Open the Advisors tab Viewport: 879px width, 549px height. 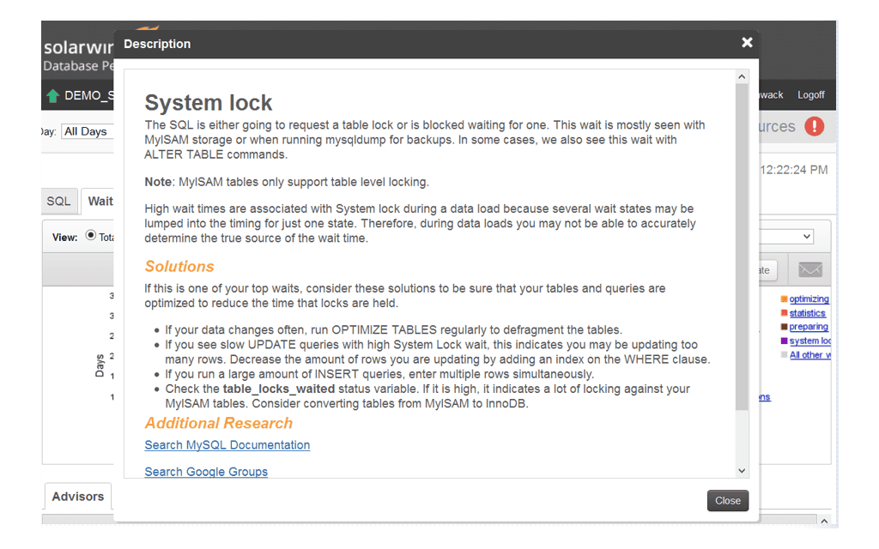tap(77, 496)
